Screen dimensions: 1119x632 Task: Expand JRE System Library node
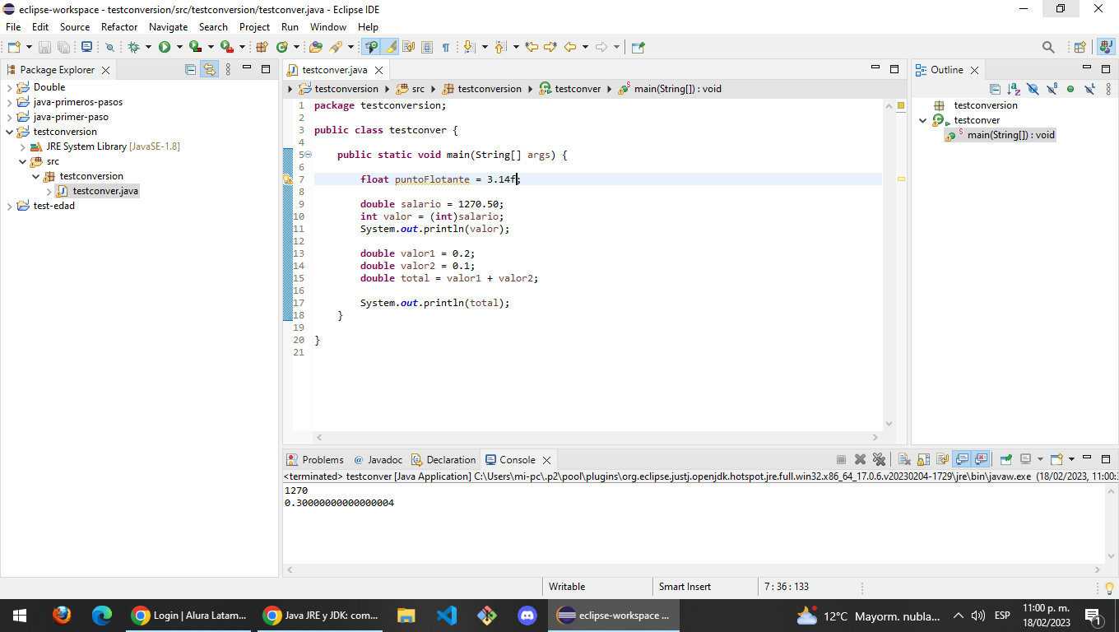click(x=23, y=146)
